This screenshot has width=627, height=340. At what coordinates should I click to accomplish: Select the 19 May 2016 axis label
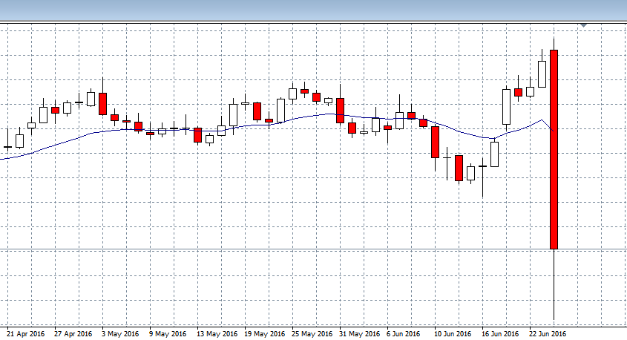point(264,334)
